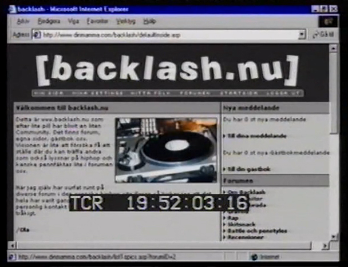Click the 'Internet' zone label in status bar

pos(270,257)
